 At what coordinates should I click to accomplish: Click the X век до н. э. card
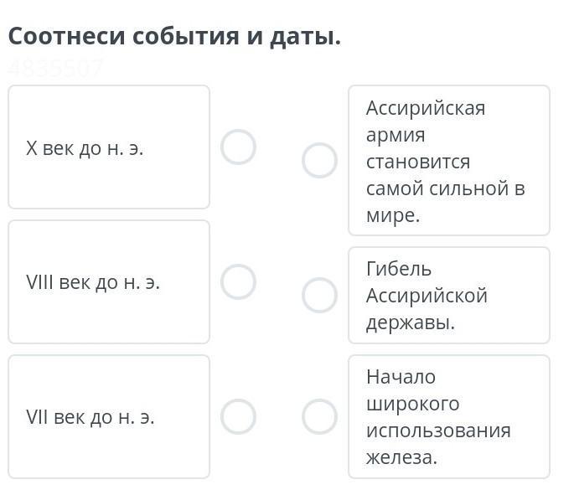(109, 147)
